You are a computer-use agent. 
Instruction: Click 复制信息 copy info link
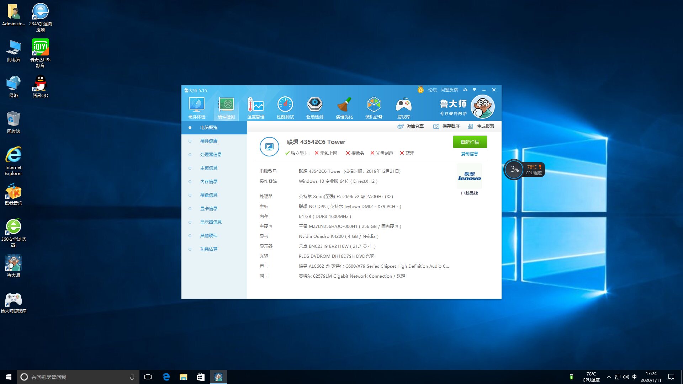coord(470,154)
